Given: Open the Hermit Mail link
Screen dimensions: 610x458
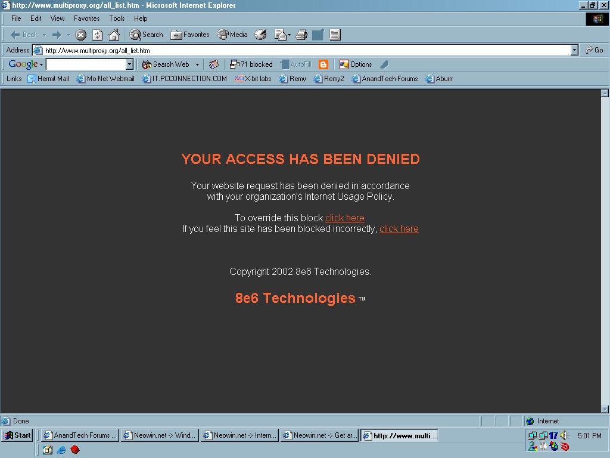Looking at the screenshot, I should coord(48,79).
